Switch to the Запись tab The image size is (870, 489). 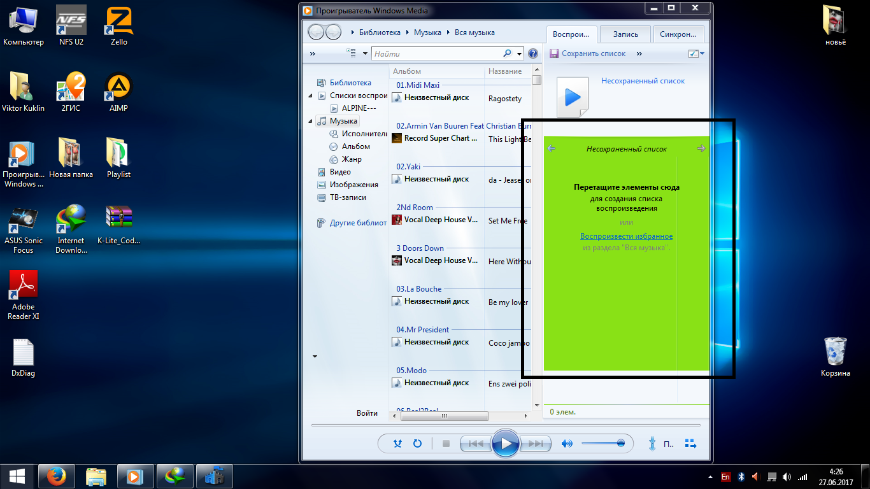point(625,34)
